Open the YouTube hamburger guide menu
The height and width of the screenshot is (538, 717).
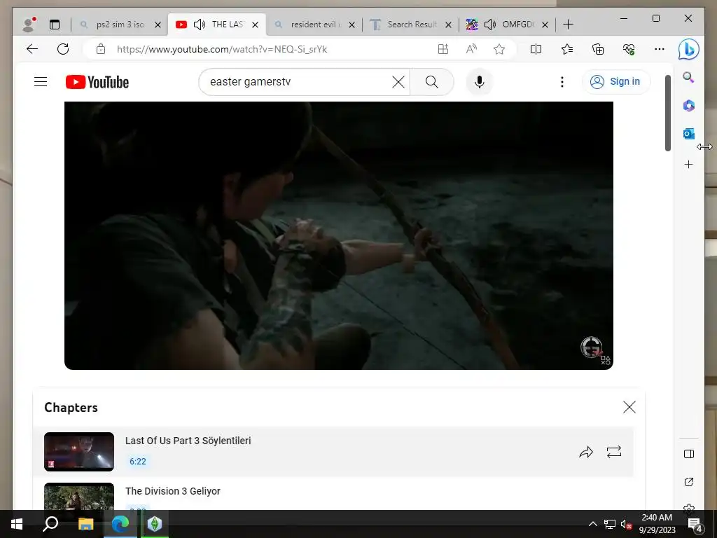41,82
